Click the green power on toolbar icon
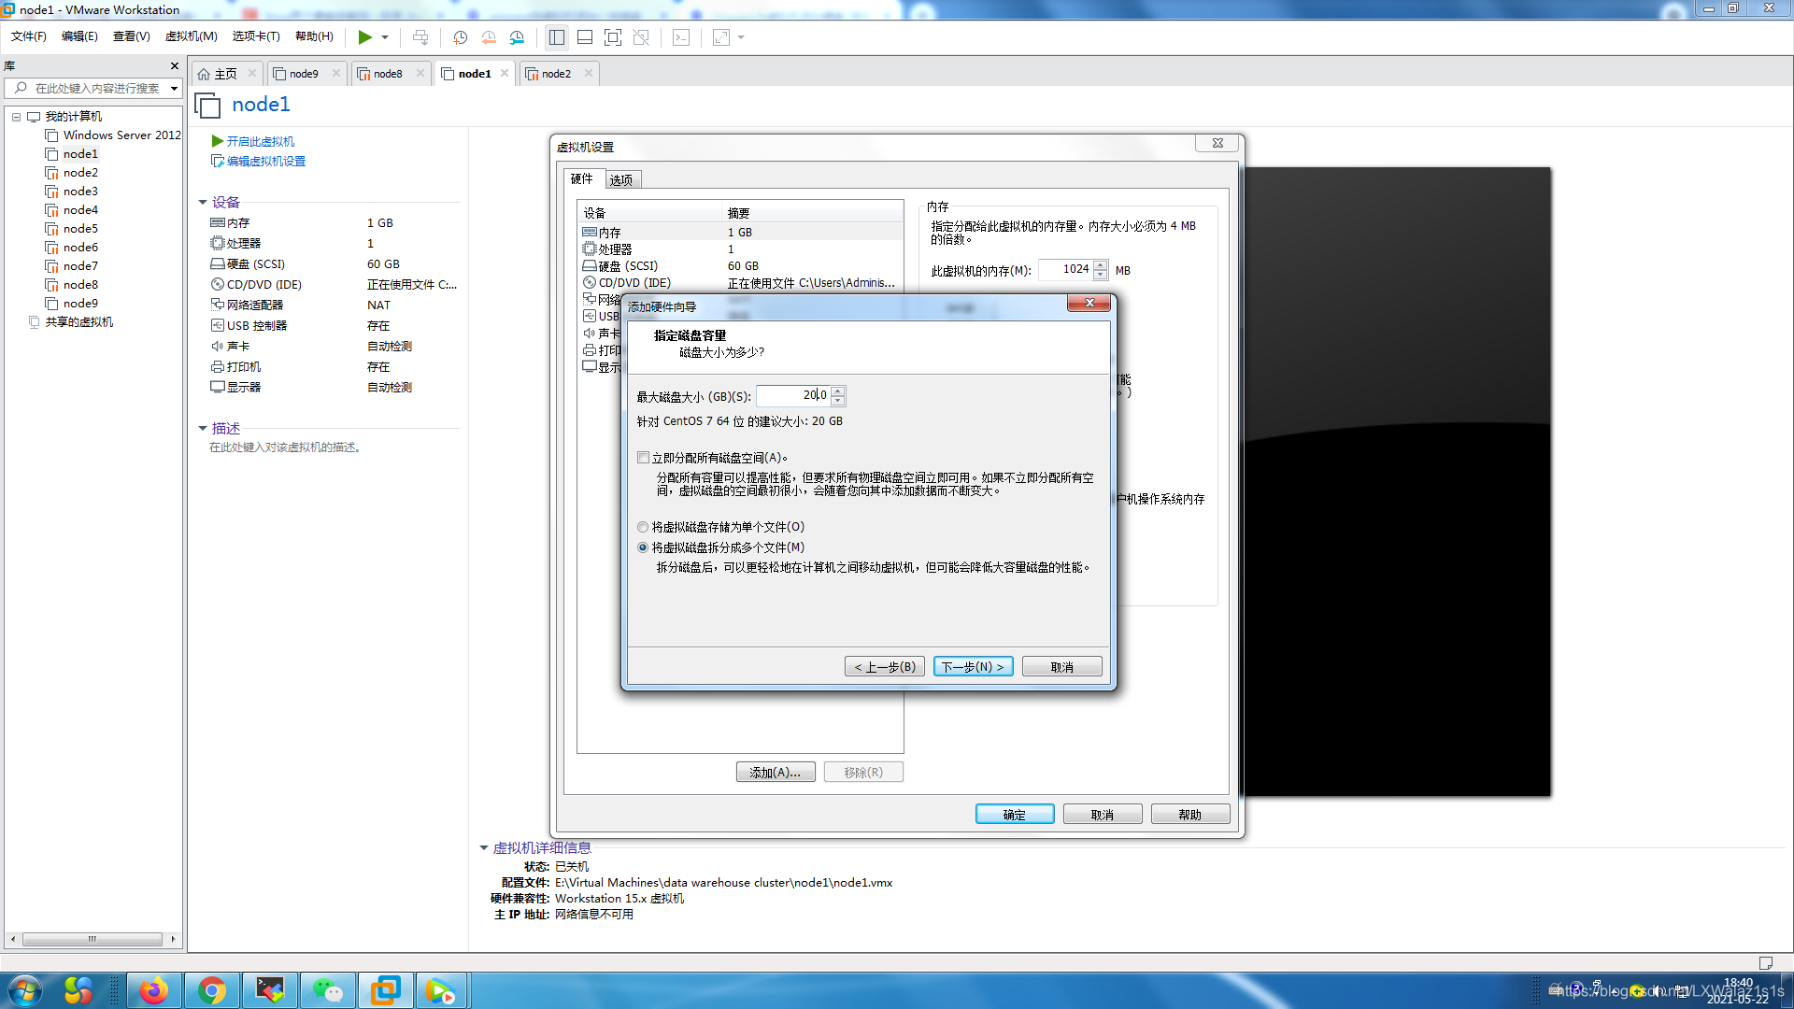1794x1009 pixels. point(364,37)
